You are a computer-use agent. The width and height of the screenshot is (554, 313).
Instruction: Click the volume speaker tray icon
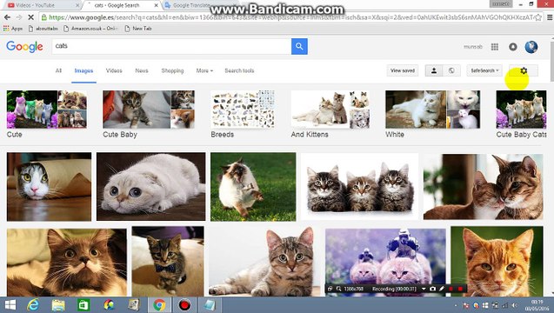(515, 305)
